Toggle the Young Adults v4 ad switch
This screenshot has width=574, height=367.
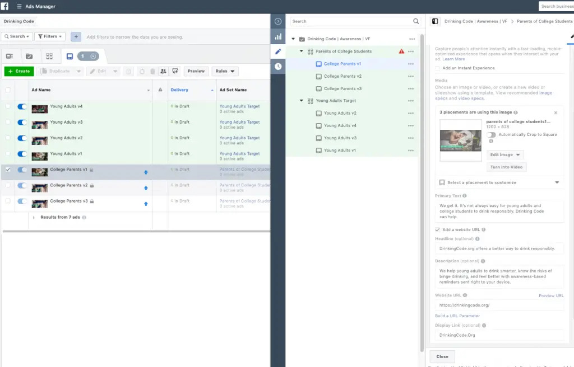pos(22,107)
